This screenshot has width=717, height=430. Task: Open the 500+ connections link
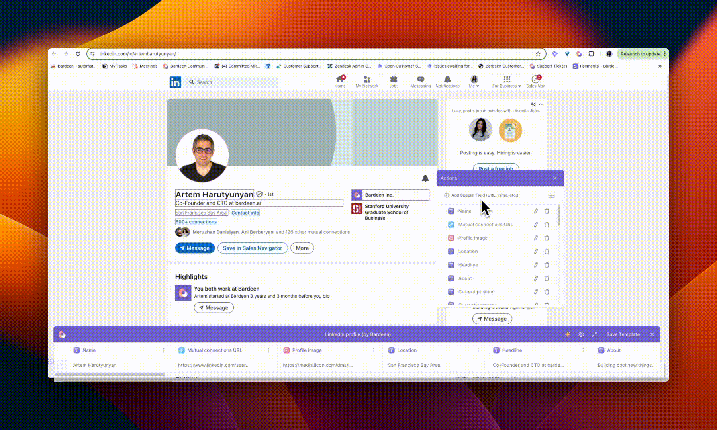tap(196, 222)
